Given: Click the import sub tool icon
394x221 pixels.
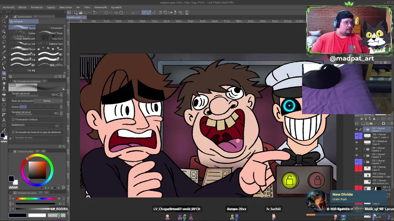Looking at the screenshot, I should coord(56,76).
